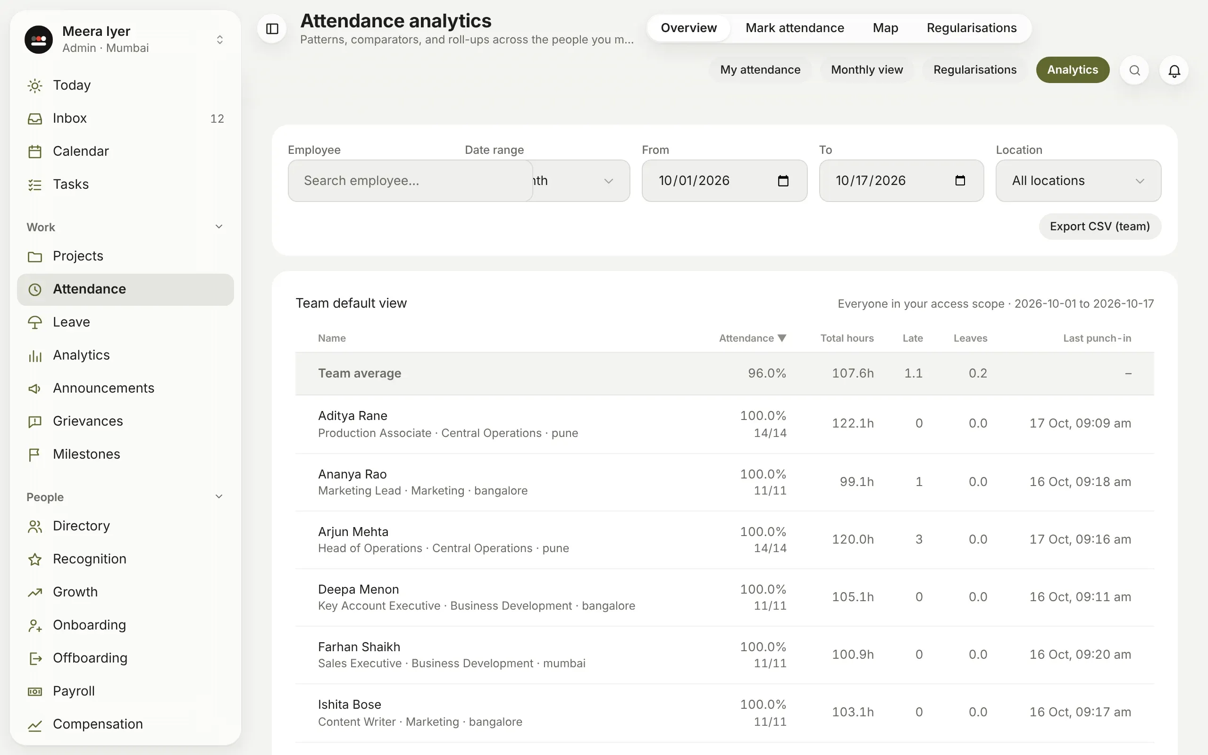The image size is (1208, 755).
Task: Click the Recognition star icon
Action: [x=35, y=559]
